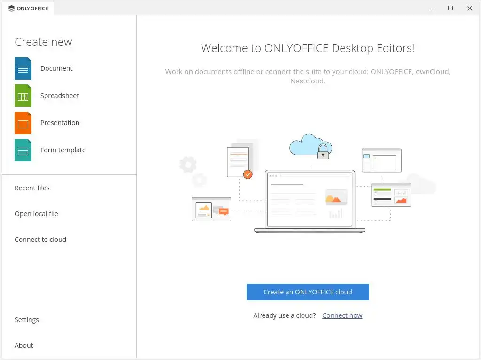
Task: Create a new Form template from the label
Action: pos(63,150)
